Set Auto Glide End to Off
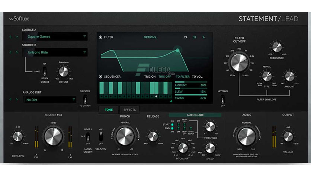Screen dimensions: 311x180 179,128
